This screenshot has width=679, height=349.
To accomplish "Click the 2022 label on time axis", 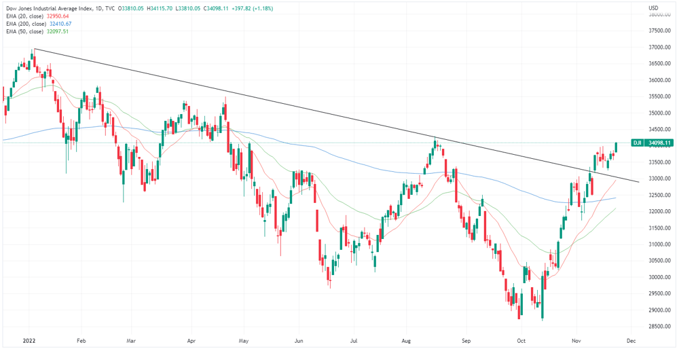I will (29, 342).
